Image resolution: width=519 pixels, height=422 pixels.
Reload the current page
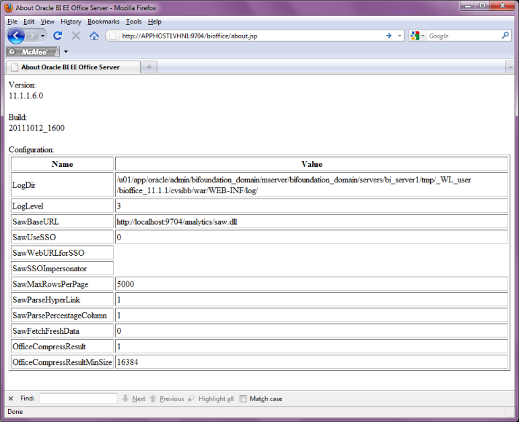point(58,36)
